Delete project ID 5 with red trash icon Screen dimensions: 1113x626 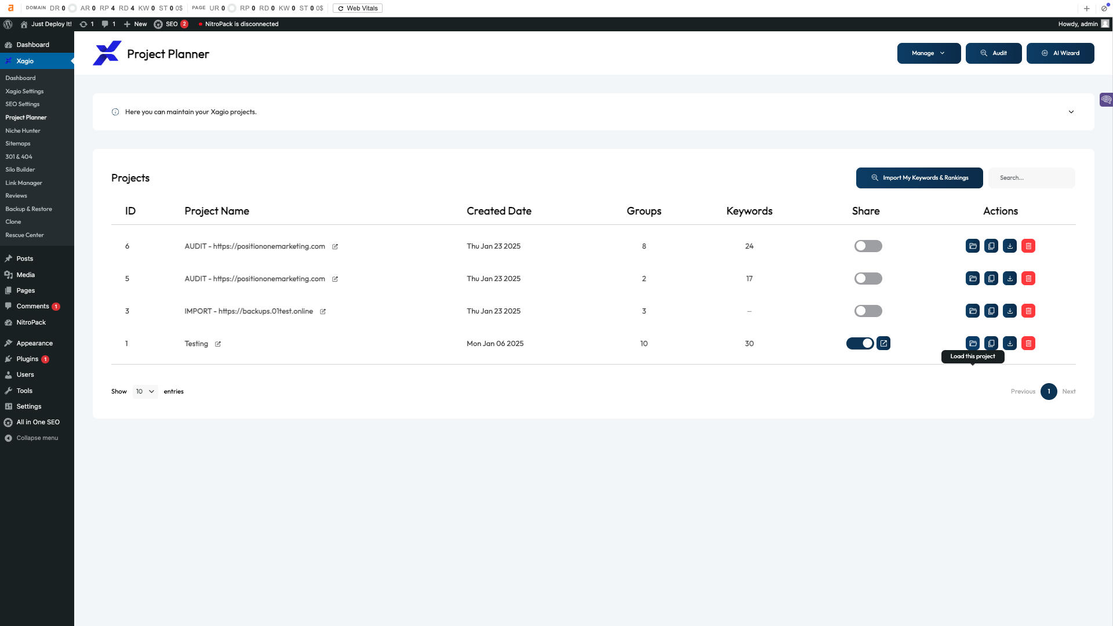click(1028, 279)
